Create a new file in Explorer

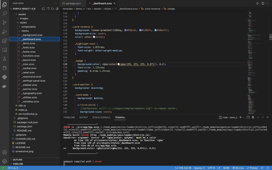pyautogui.click(x=43, y=9)
